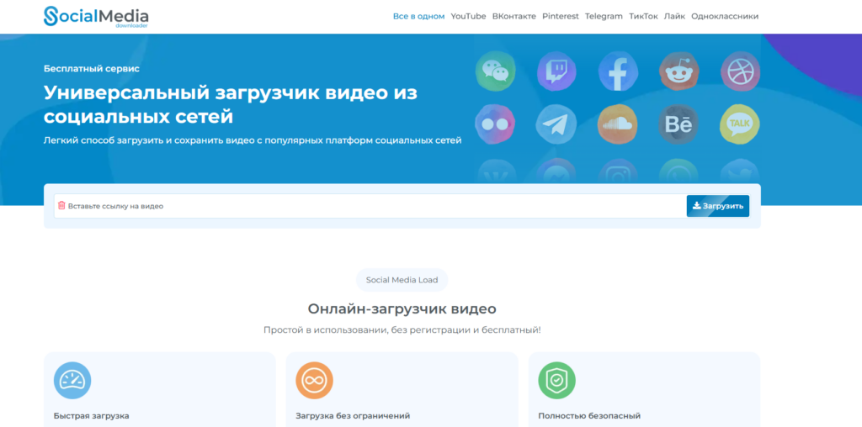Viewport: 862px width, 427px height.
Task: Click the speedometer icon above Быстрая загрузка
Action: pyautogui.click(x=72, y=380)
